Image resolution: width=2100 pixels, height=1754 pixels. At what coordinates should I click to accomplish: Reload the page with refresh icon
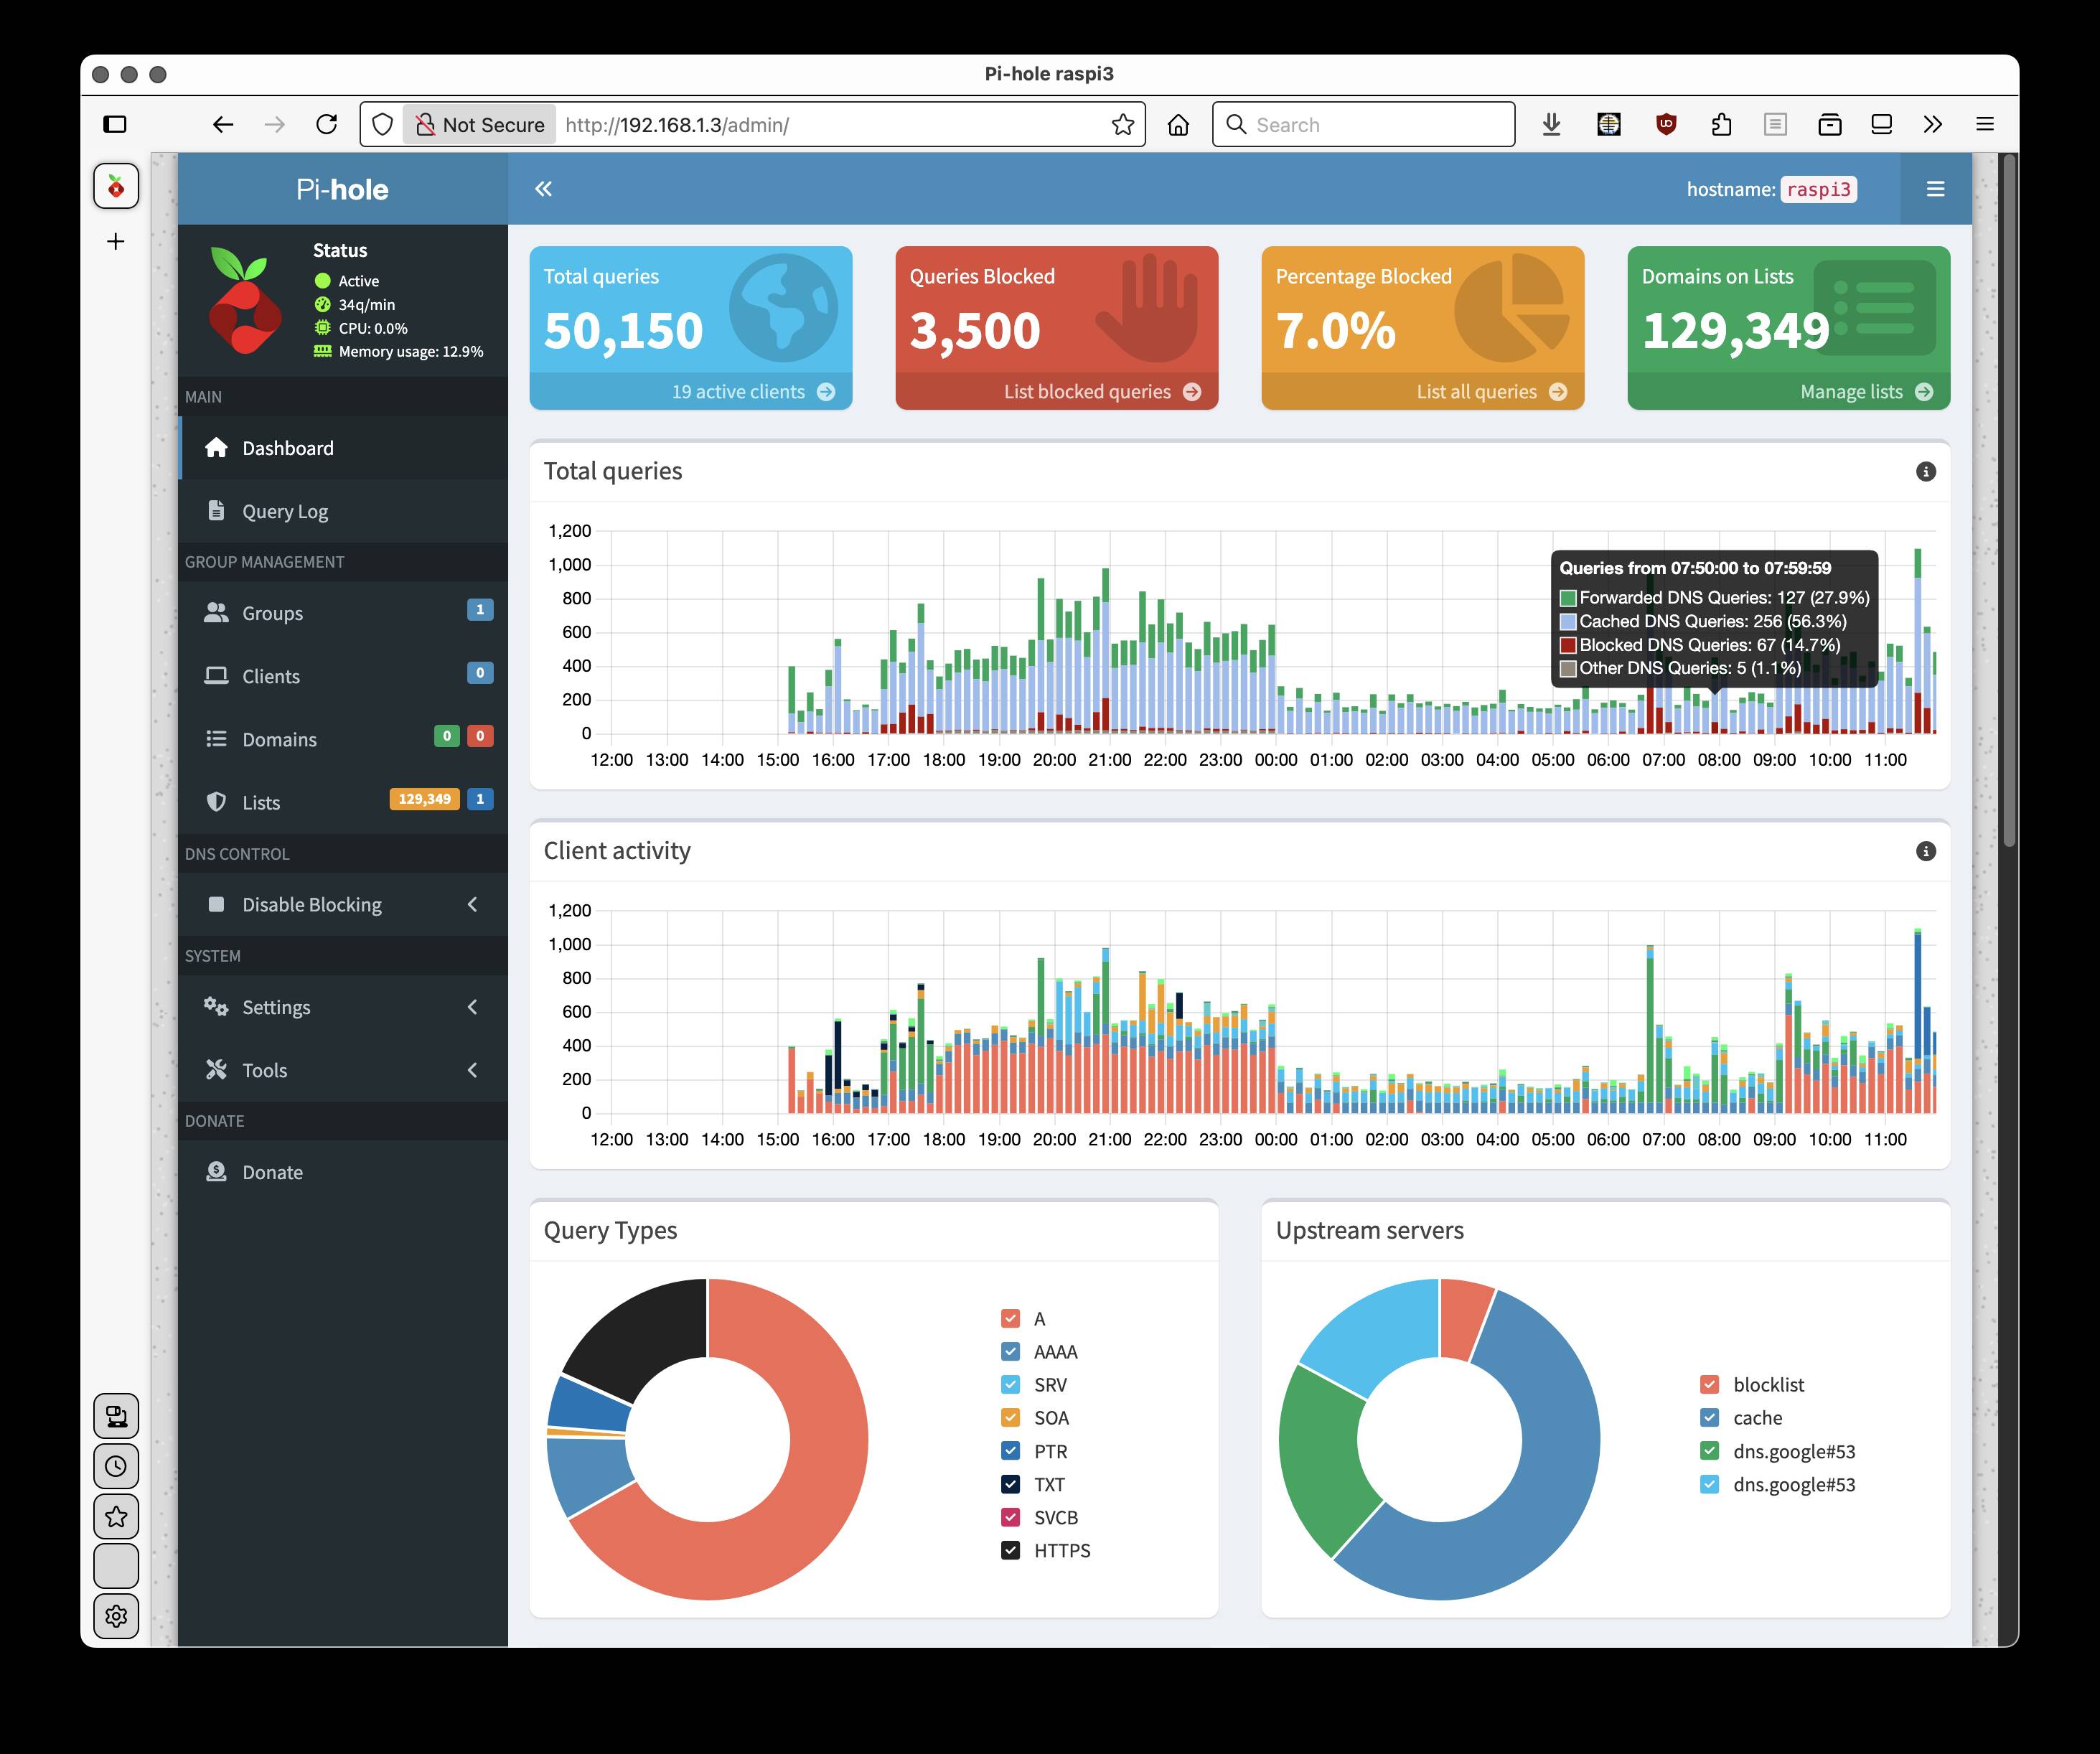[x=326, y=125]
